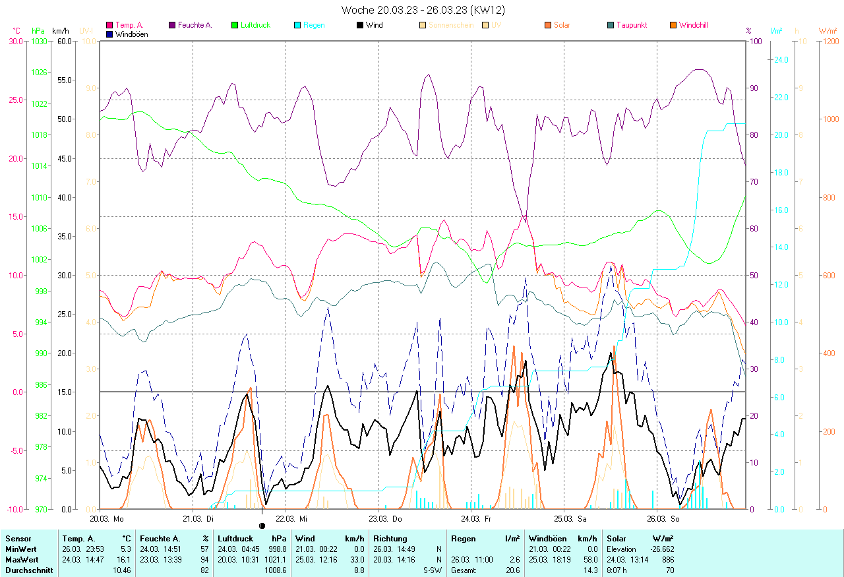The width and height of the screenshot is (844, 577).
Task: Click the MaxWert row label
Action: click(x=22, y=560)
